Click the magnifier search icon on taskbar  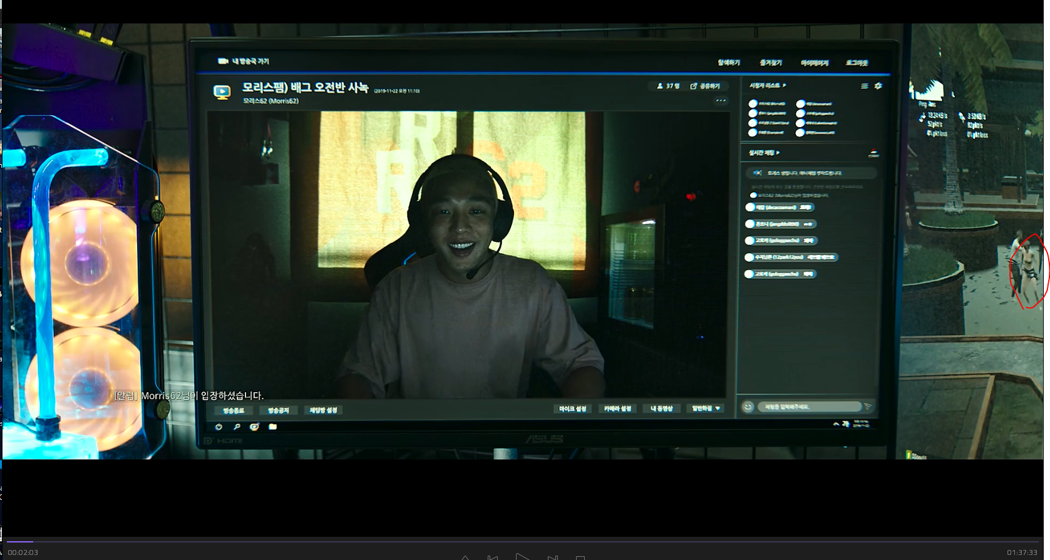point(237,427)
